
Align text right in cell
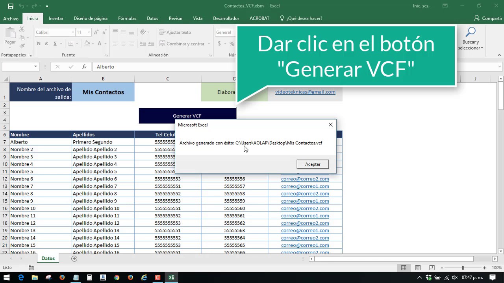(x=131, y=44)
